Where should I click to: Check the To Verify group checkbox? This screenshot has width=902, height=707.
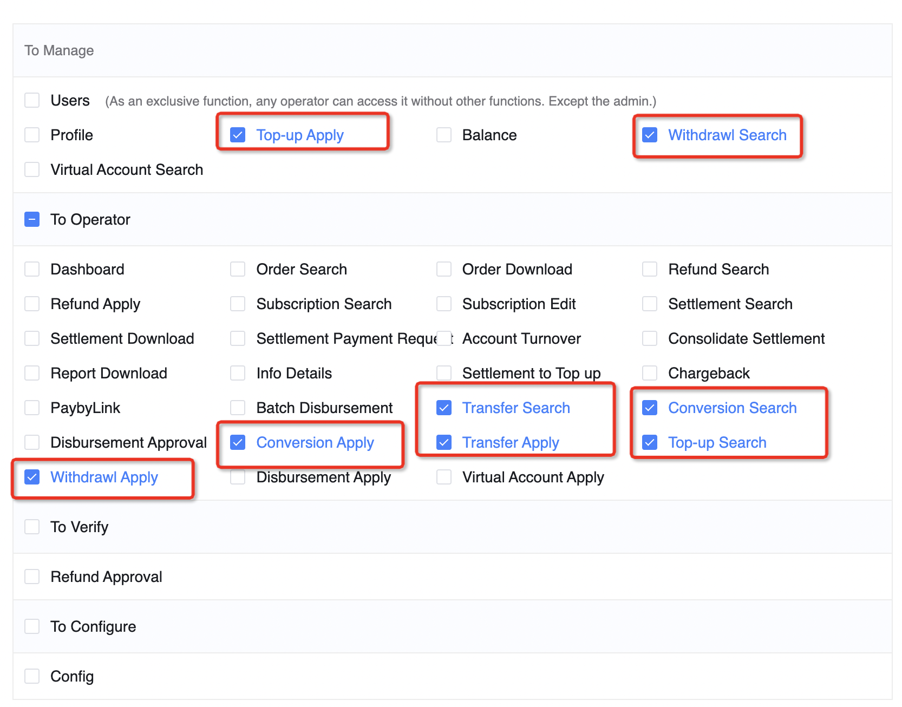[x=32, y=527]
